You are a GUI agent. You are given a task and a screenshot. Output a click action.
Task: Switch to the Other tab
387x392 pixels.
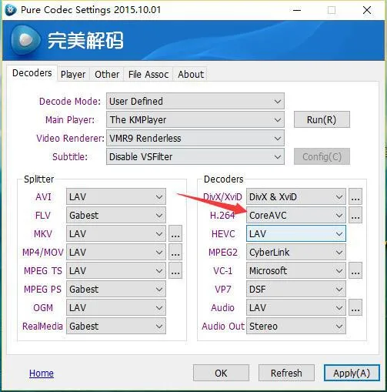coord(107,75)
